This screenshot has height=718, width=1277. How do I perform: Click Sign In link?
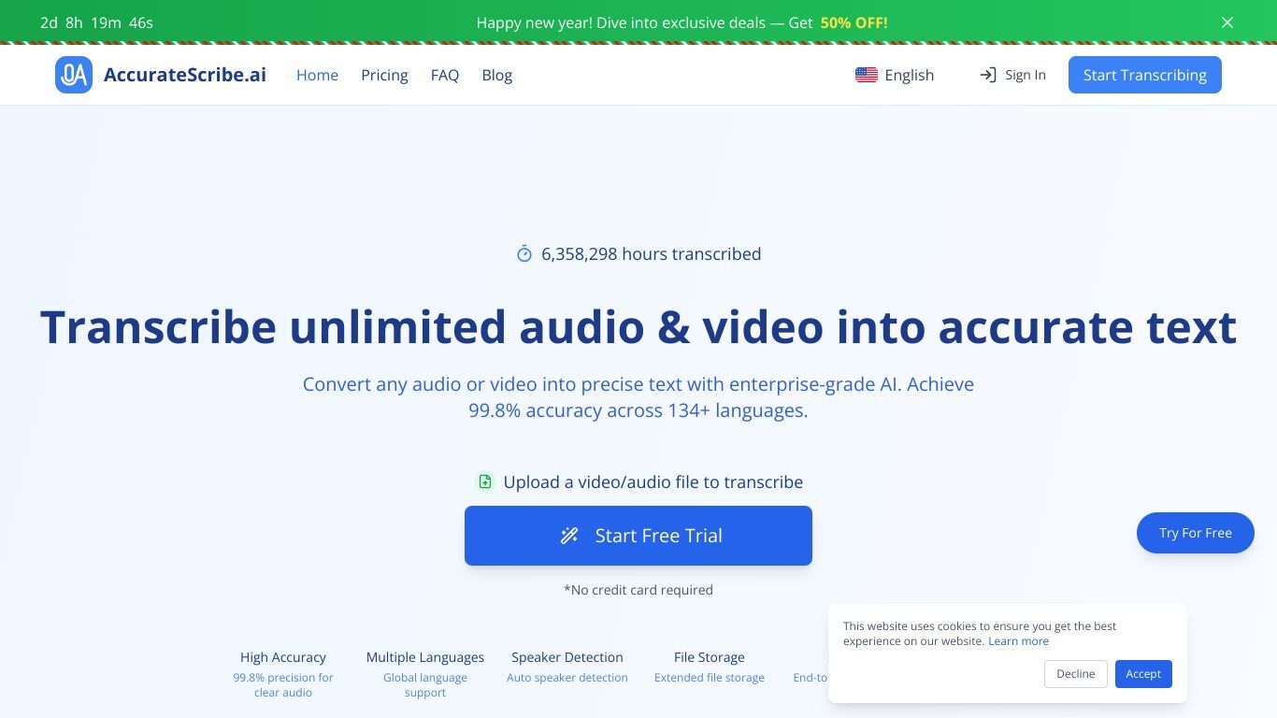point(1012,75)
